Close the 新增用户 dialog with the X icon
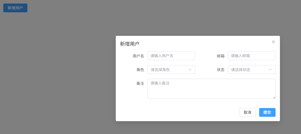This screenshot has width=301, height=134. pos(273,42)
